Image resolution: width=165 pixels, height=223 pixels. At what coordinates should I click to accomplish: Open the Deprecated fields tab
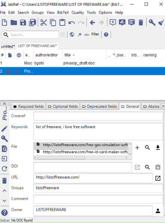point(99,106)
